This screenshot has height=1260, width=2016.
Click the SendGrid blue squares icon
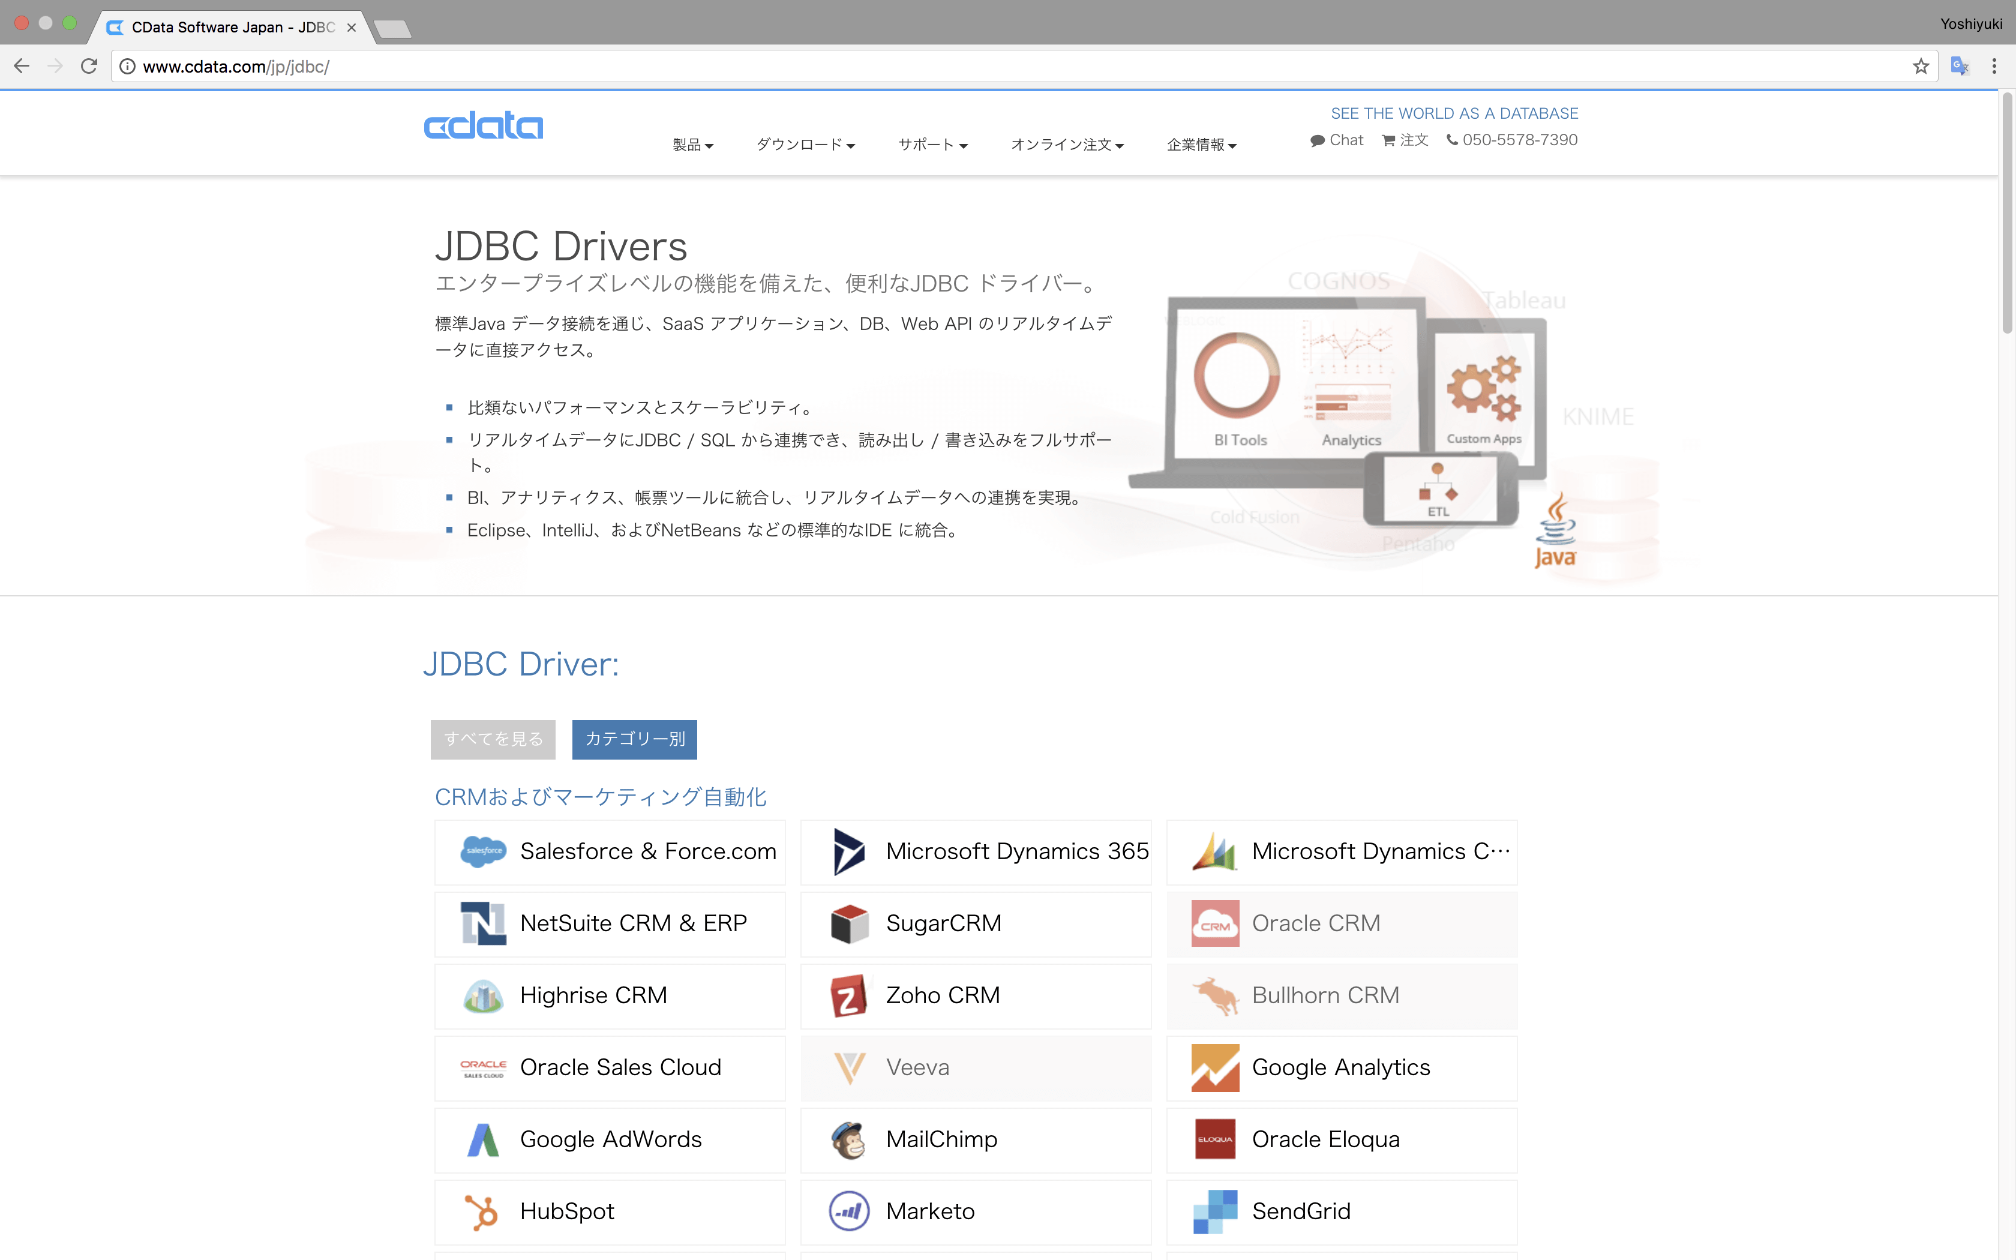1214,1211
